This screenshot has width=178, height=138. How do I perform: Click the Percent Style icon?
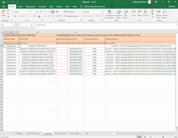click(90, 16)
